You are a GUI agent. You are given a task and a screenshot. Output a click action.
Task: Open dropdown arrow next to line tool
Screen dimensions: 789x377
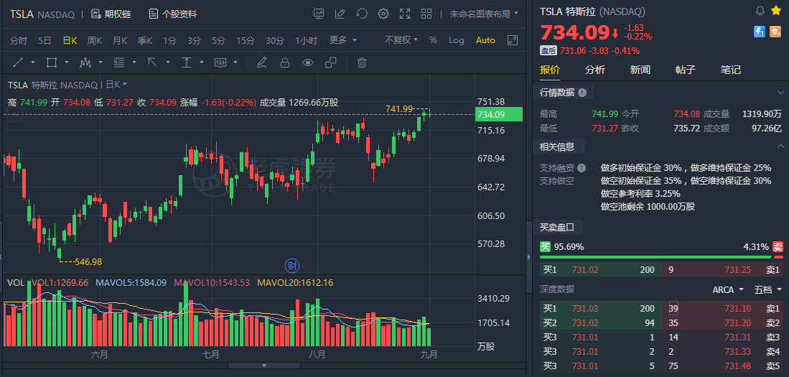tap(33, 62)
